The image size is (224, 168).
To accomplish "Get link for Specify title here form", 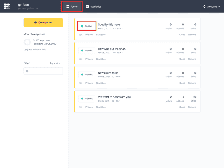I will (87, 26).
